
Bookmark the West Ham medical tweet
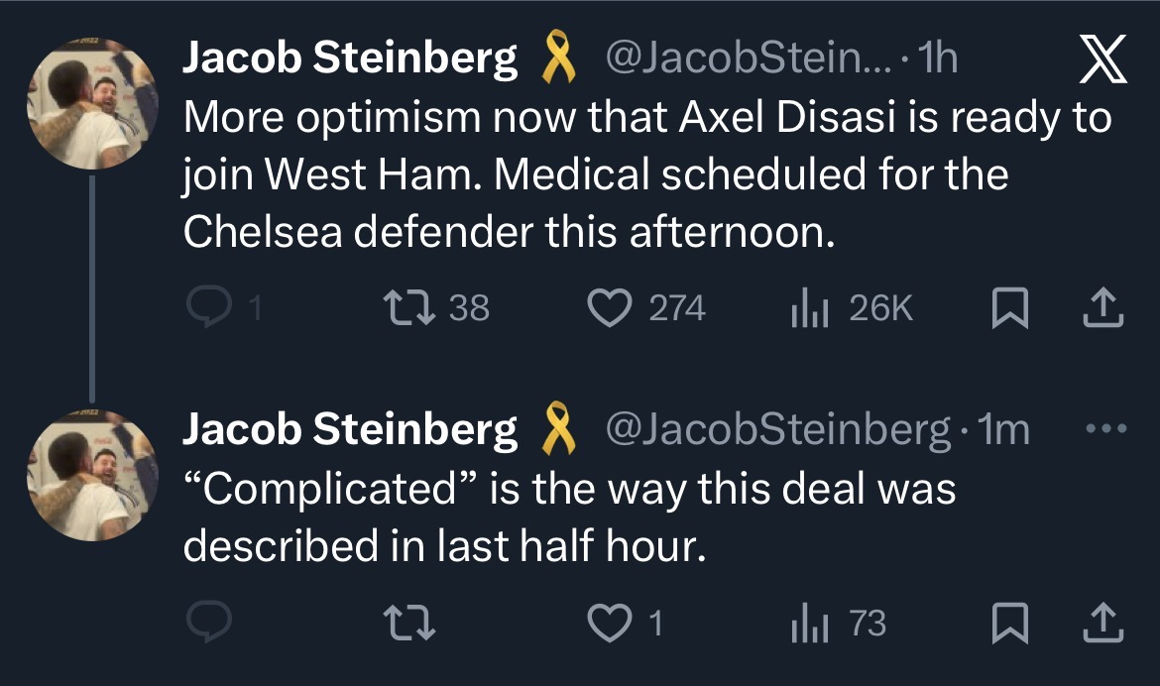(x=1009, y=309)
